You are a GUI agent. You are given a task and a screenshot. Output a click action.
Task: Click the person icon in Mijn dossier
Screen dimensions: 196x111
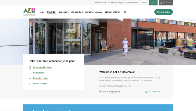[161, 3]
